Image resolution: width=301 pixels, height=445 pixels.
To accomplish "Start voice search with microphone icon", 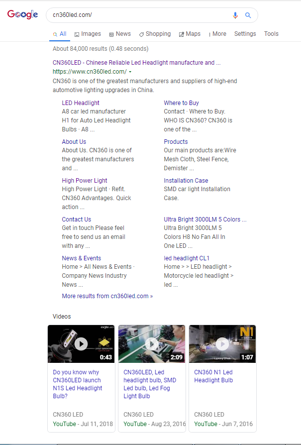I will coord(235,15).
